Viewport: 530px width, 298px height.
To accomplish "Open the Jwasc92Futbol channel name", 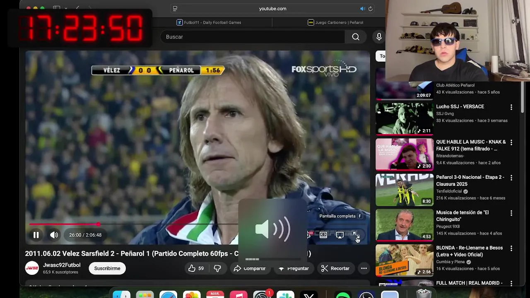I will (x=62, y=265).
